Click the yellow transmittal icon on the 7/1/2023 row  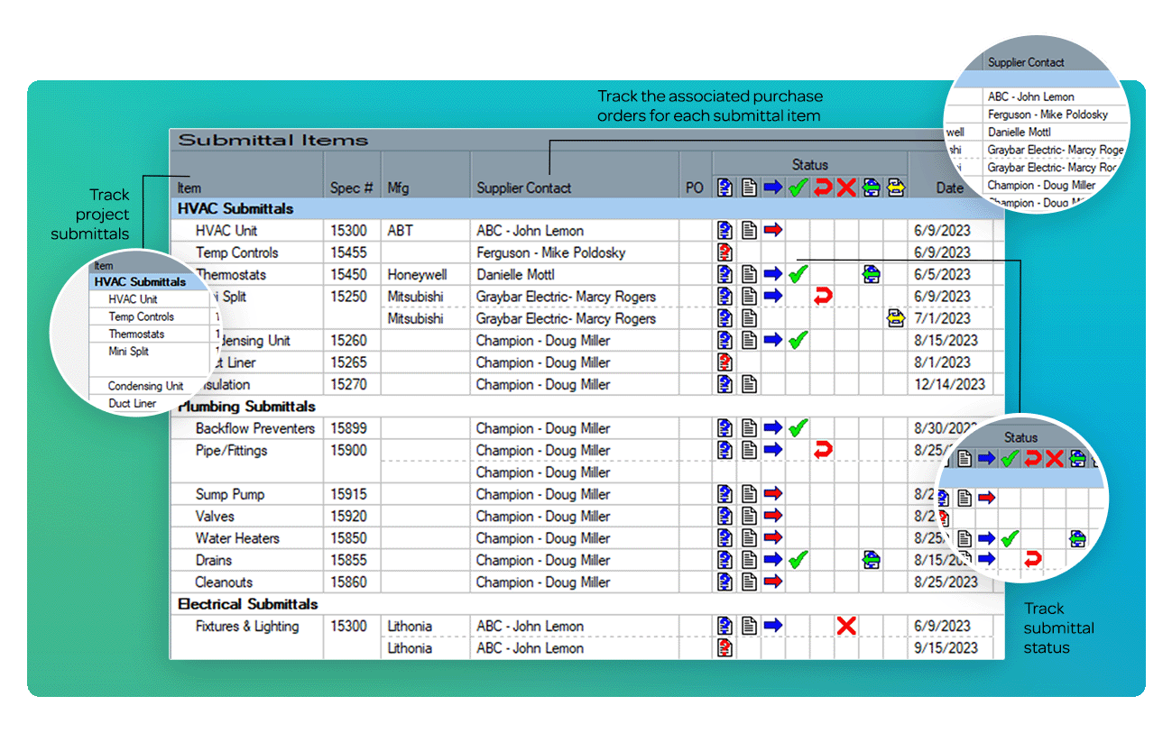[x=896, y=317]
